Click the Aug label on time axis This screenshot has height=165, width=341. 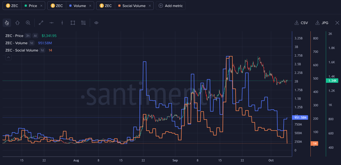(x=76, y=160)
